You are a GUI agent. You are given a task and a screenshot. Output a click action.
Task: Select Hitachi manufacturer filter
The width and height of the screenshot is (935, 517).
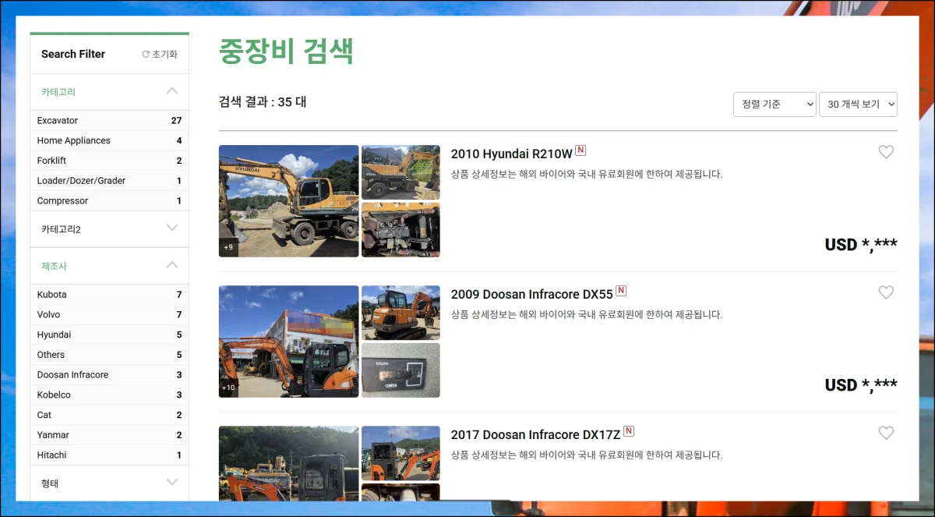click(x=109, y=455)
